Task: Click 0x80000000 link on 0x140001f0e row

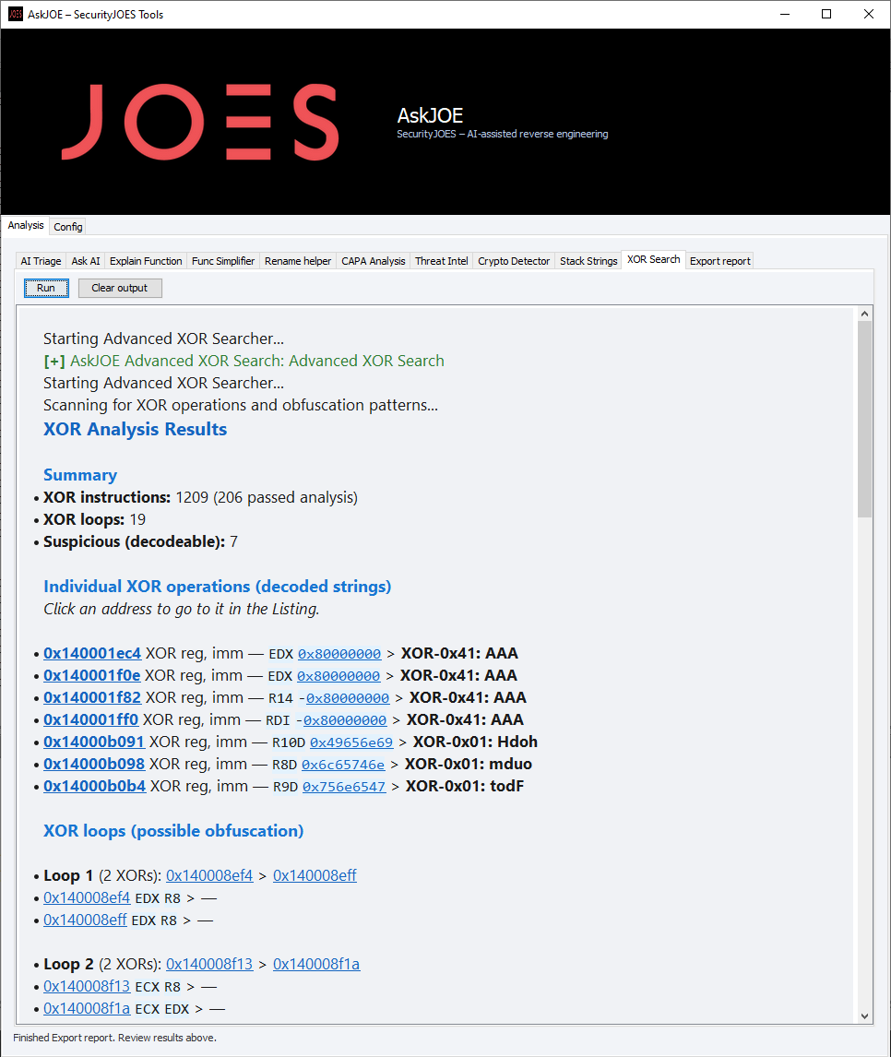Action: [339, 677]
